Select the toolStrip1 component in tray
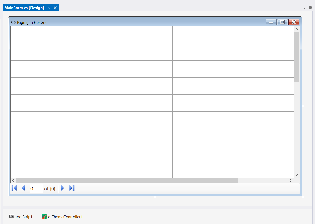Screen dimensions: 315x224 tap(21, 217)
